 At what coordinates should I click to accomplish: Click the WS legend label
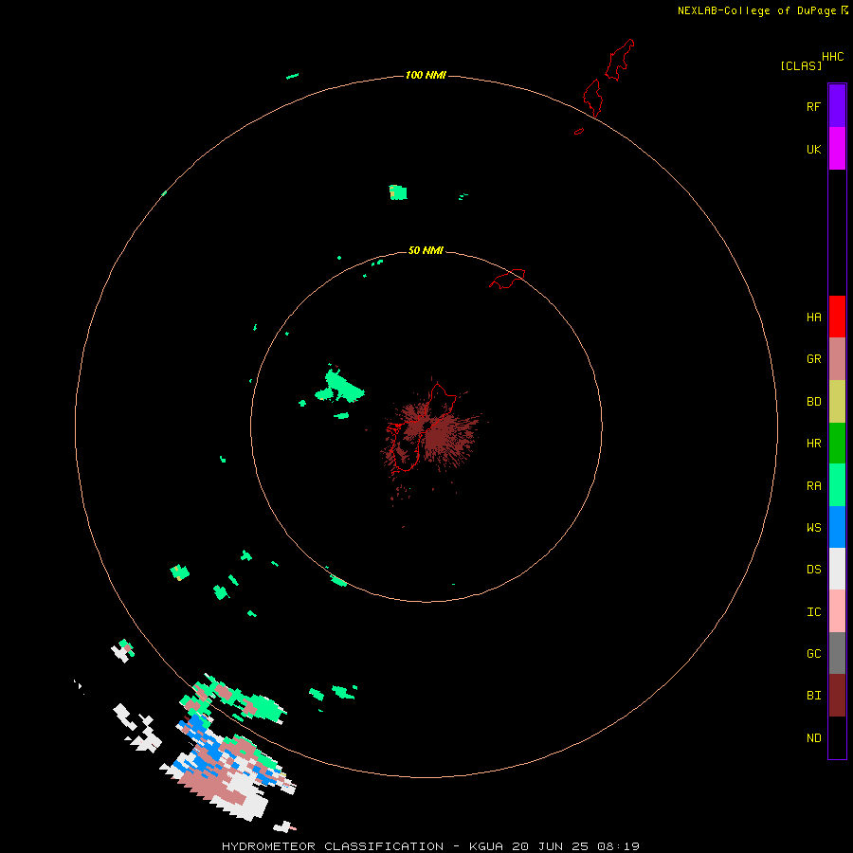click(x=813, y=528)
